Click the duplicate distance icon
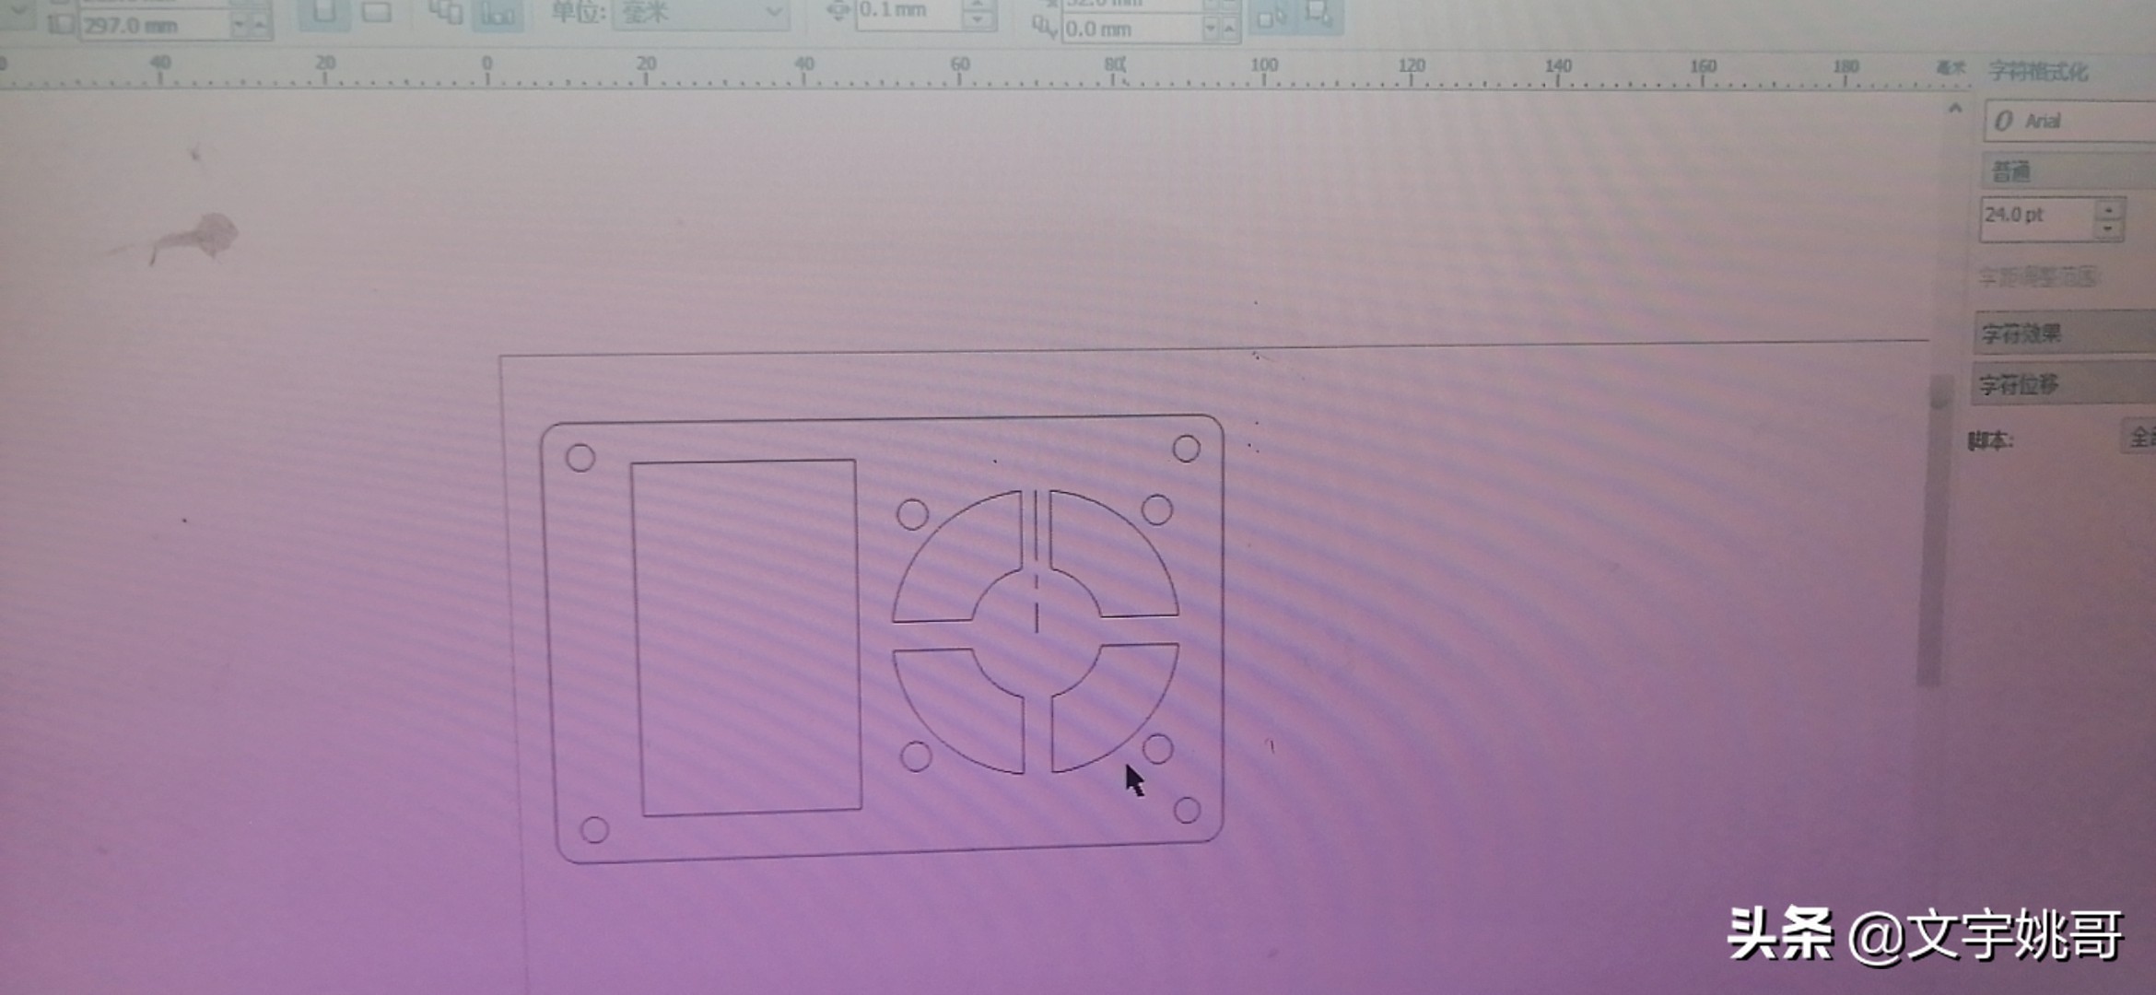This screenshot has height=995, width=2156. point(1044,28)
